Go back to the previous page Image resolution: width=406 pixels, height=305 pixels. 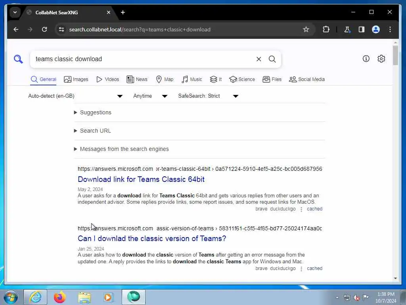click(16, 29)
